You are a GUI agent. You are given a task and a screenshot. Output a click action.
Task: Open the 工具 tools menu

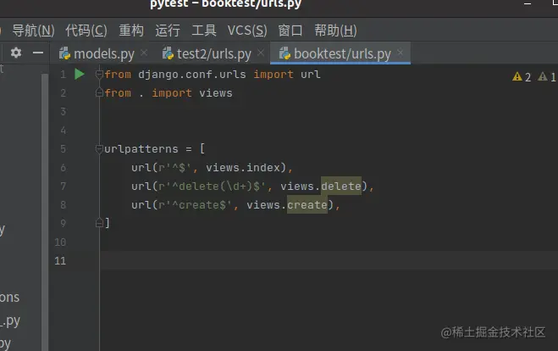[x=204, y=31]
